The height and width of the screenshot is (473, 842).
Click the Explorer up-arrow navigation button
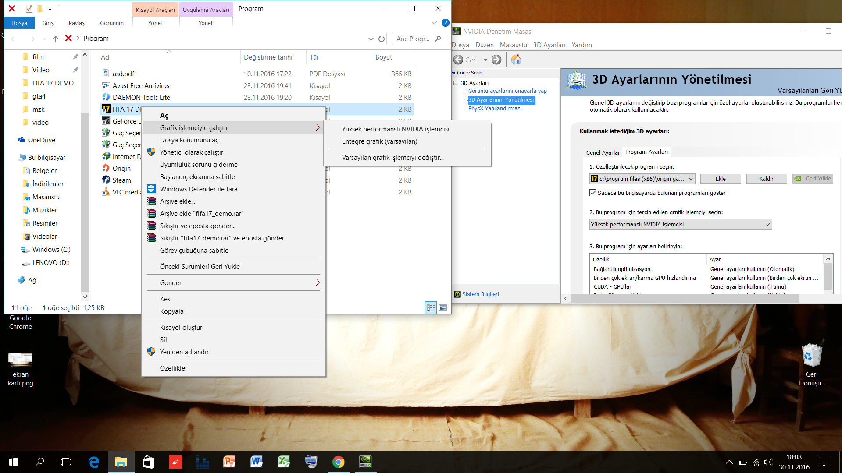pos(56,39)
